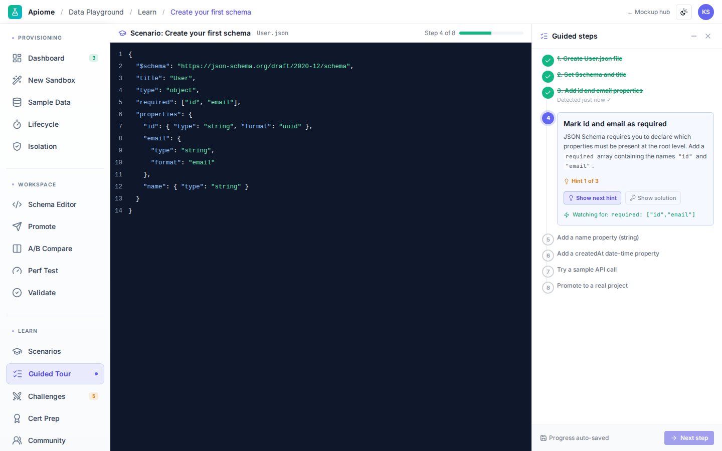Click the "required" code line 5
Viewport: 722px width, 451px height.
click(189, 102)
